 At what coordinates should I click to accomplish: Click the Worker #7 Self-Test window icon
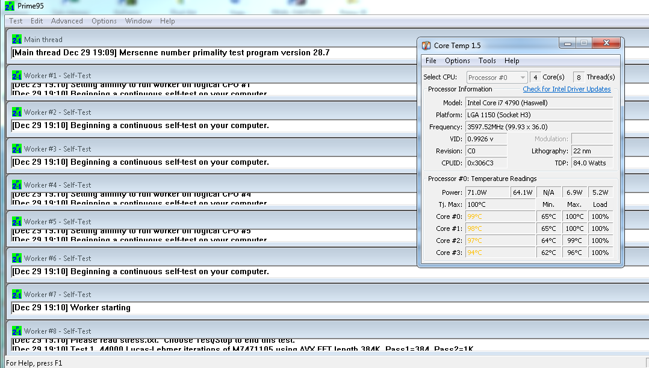pyautogui.click(x=17, y=295)
